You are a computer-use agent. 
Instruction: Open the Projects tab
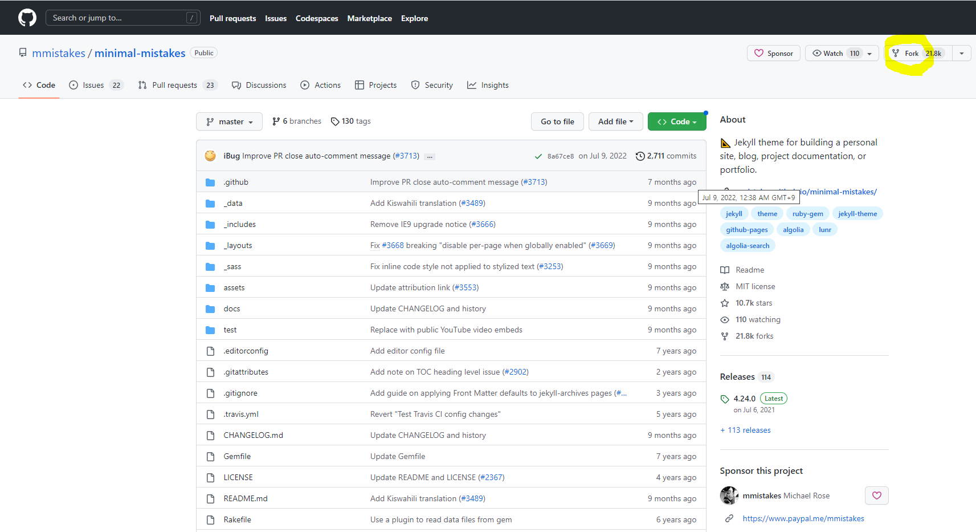coord(375,85)
